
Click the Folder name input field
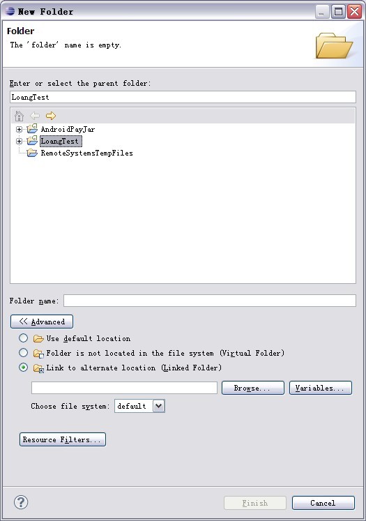210,301
